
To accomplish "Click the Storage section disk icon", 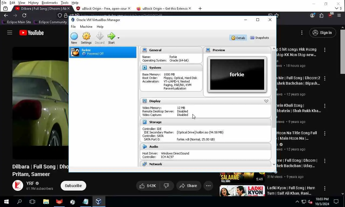I will (145, 122).
